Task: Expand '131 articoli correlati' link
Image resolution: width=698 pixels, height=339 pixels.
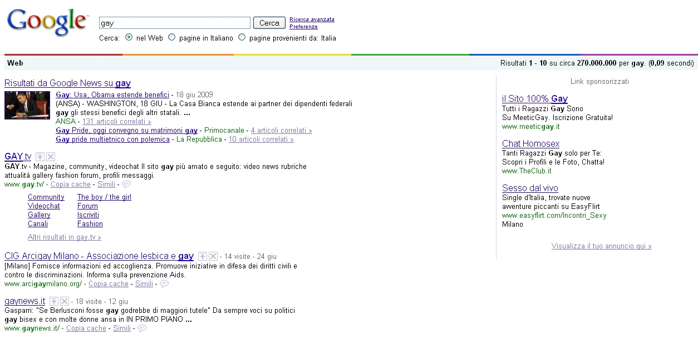Action: 117,122
